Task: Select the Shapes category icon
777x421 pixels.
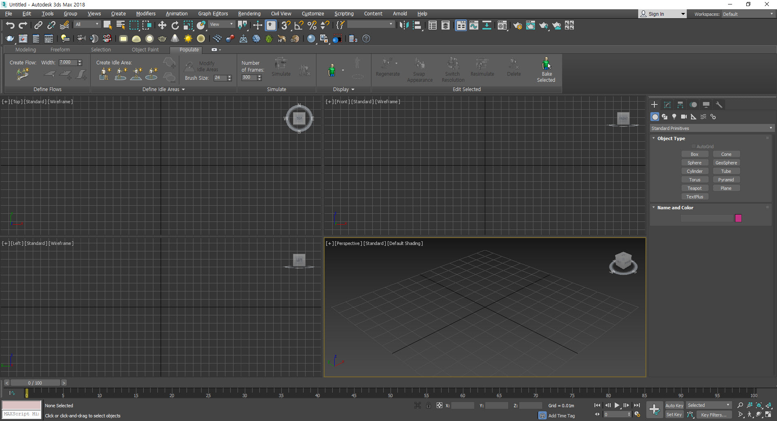Action: point(664,117)
